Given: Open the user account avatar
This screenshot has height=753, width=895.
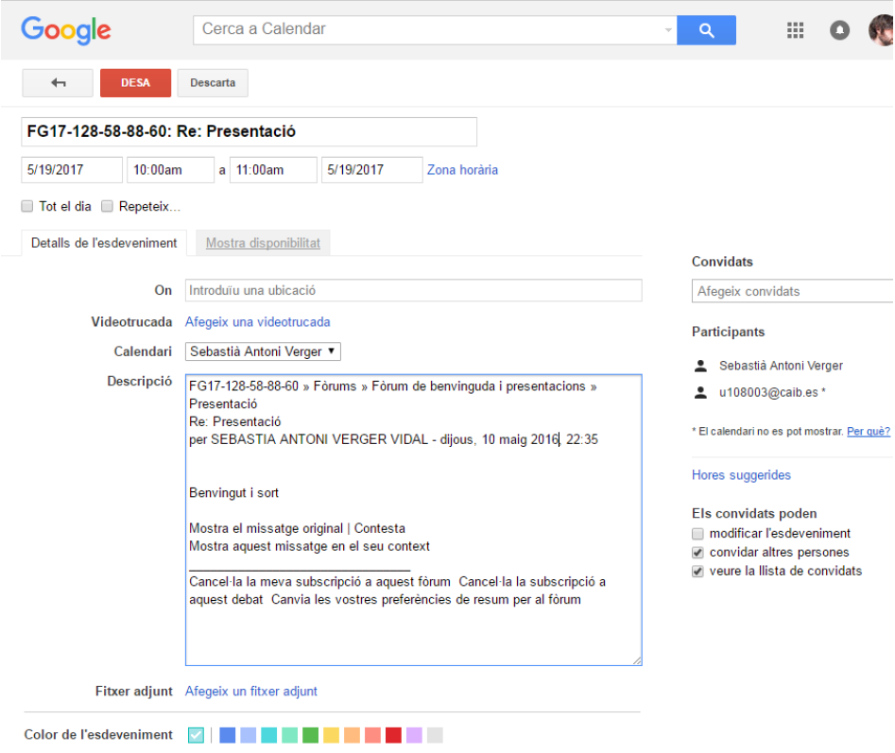Looking at the screenshot, I should [882, 30].
